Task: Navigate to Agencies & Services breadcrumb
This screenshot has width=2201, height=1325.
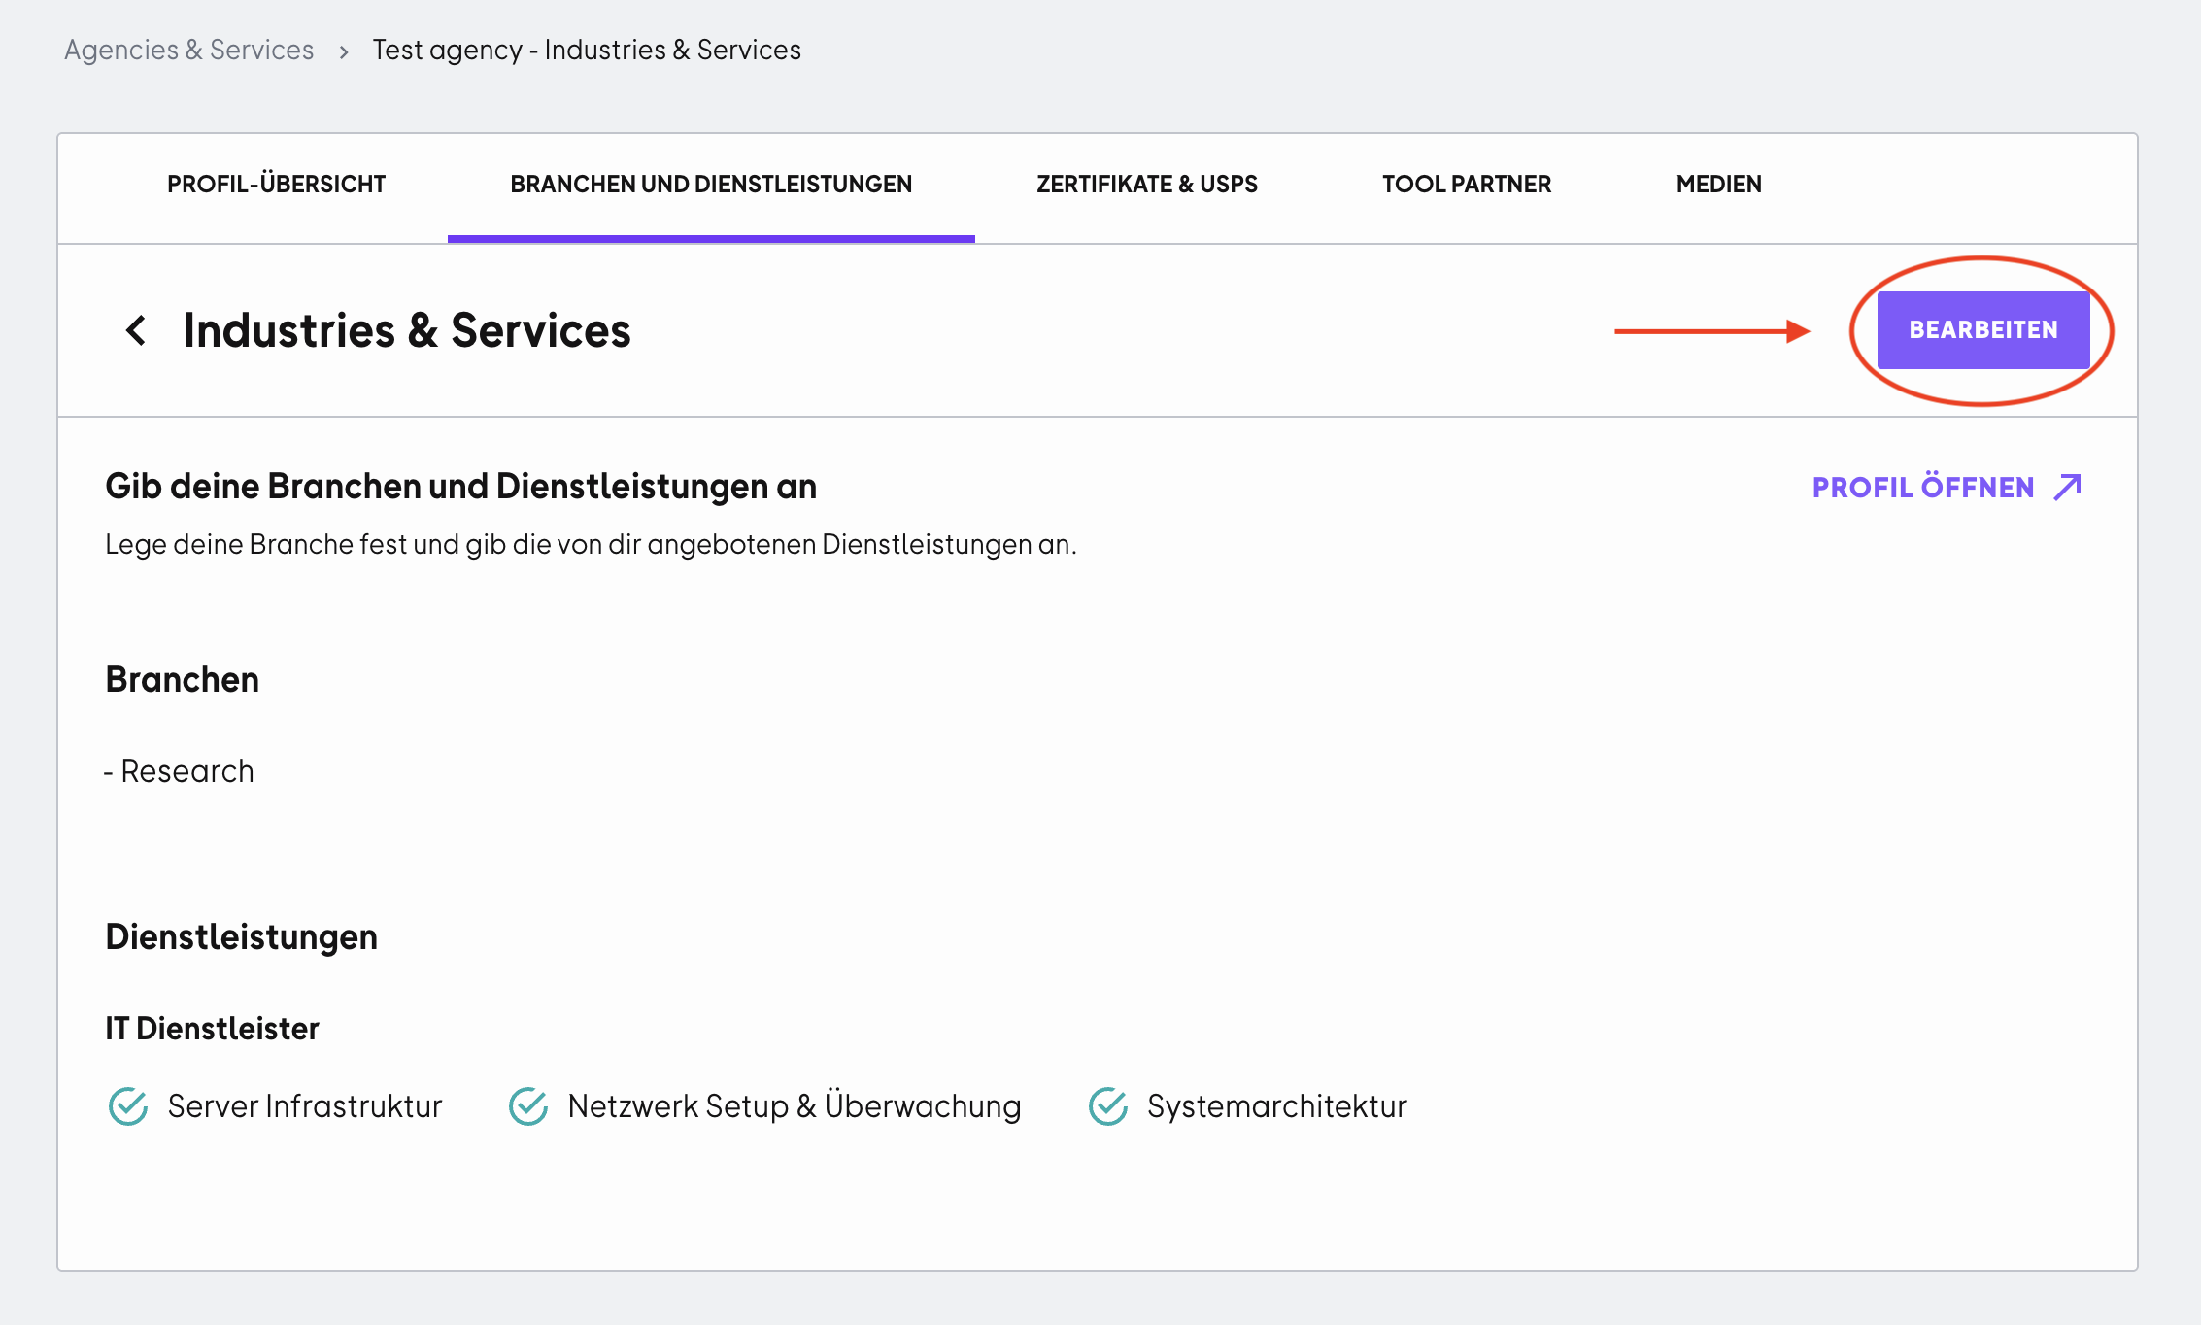Action: (x=189, y=50)
